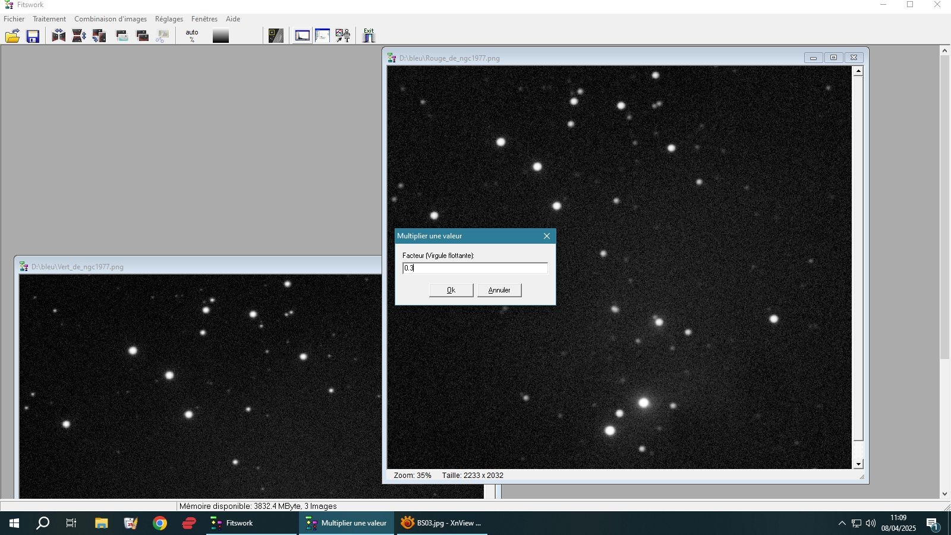Click the Facteur floating point input field
The height and width of the screenshot is (535, 951).
pos(475,268)
